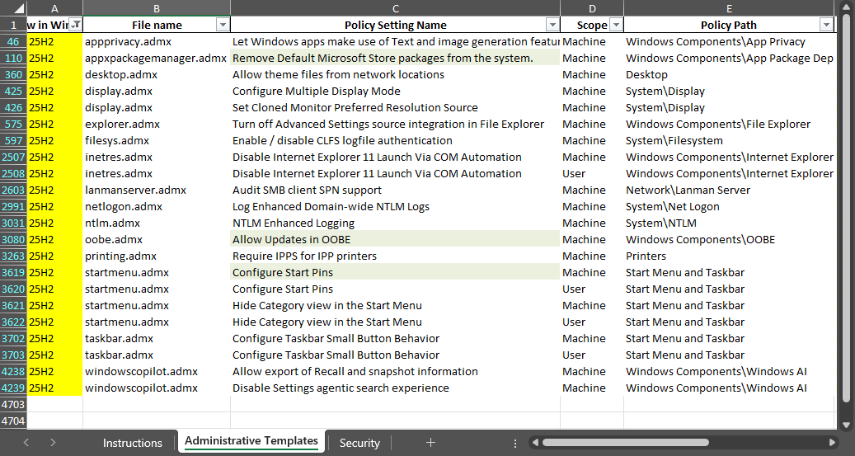Click the Select All corner triangle
The height and width of the screenshot is (456, 855).
click(17, 9)
